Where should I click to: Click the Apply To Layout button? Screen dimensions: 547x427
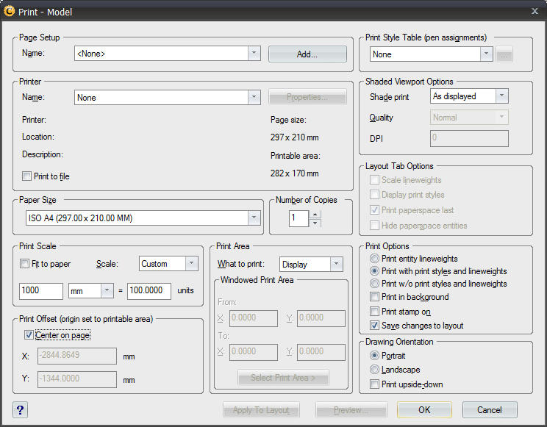click(x=261, y=409)
